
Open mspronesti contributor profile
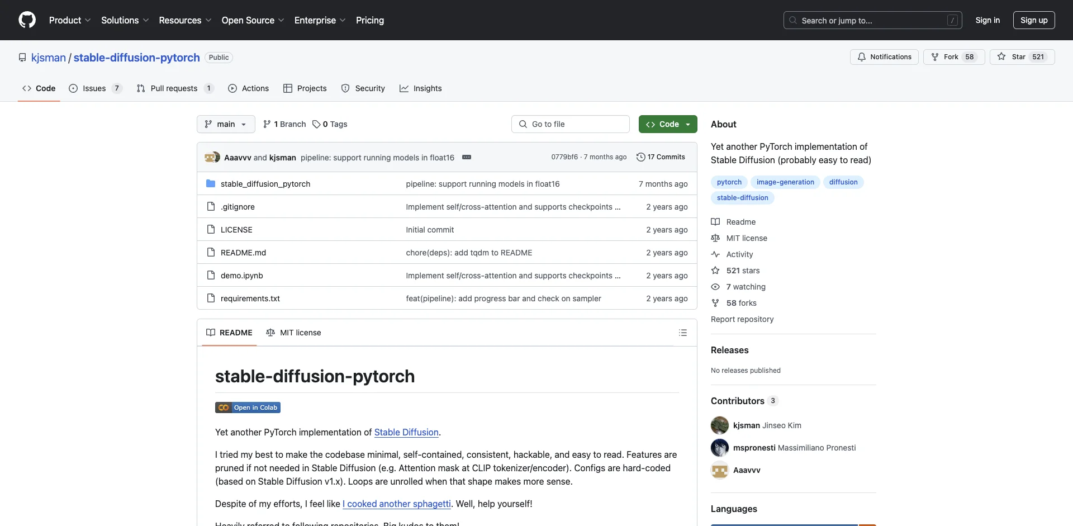(x=754, y=448)
